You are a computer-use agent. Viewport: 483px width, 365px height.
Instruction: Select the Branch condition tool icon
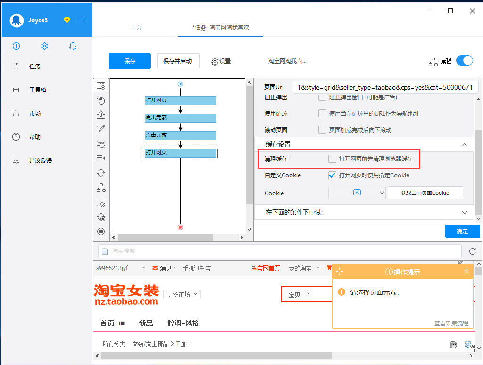coord(101,188)
